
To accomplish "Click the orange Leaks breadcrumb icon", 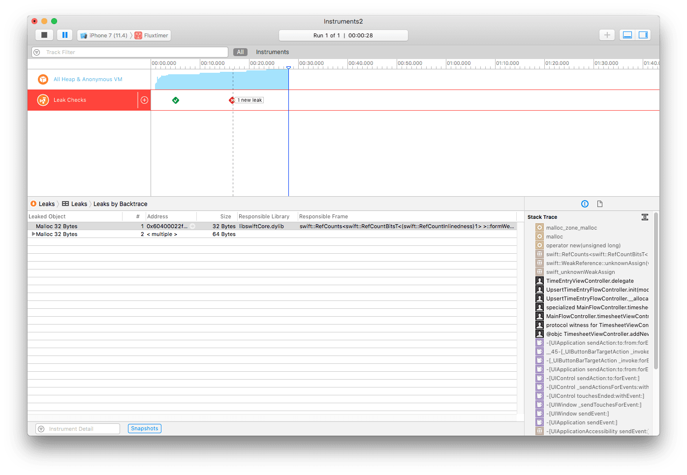I will [33, 204].
